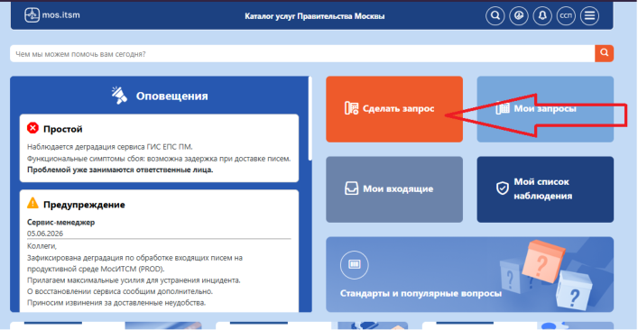The image size is (638, 330).
Task: Click the text "Проблемой уже занимаются ответственные лица."
Action: pos(120,170)
